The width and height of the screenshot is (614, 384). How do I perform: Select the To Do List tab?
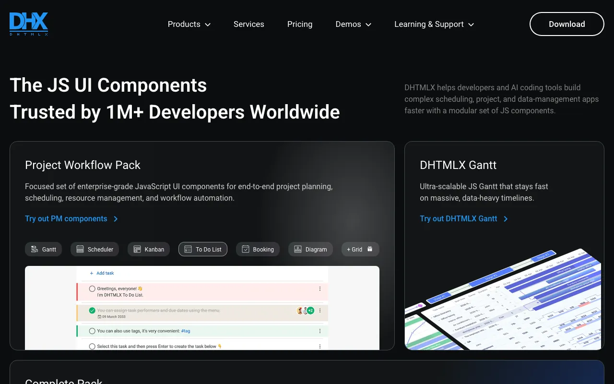click(x=203, y=249)
